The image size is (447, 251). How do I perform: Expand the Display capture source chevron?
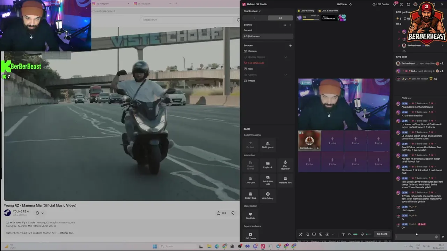coord(285,57)
